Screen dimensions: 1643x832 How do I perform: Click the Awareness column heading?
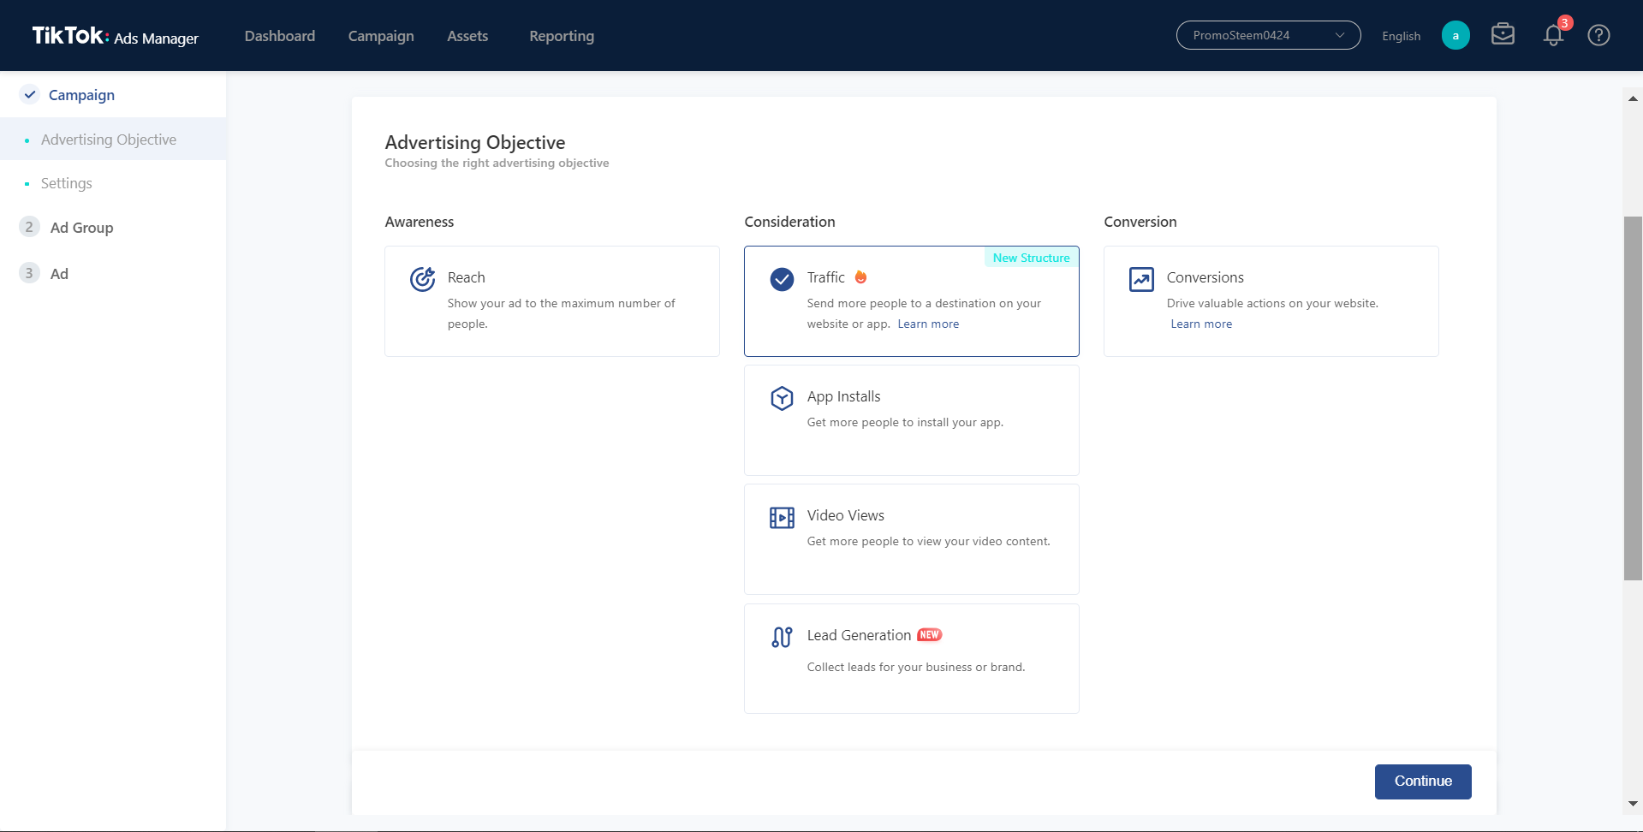pyautogui.click(x=420, y=222)
